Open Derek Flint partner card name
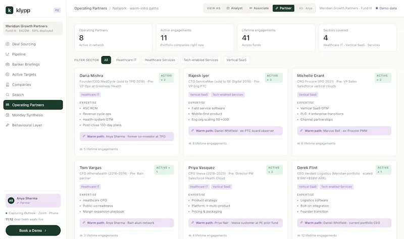The height and width of the screenshot is (239, 404). (307, 168)
